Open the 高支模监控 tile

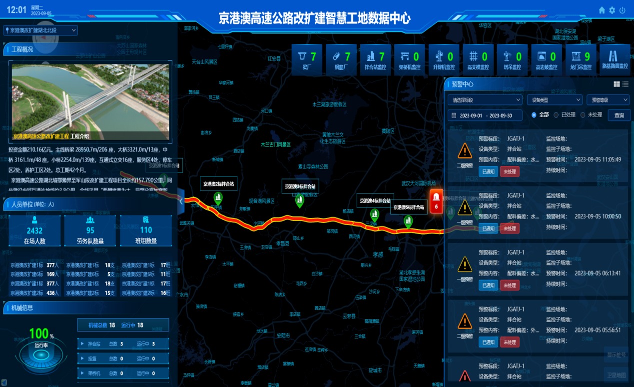[479, 60]
